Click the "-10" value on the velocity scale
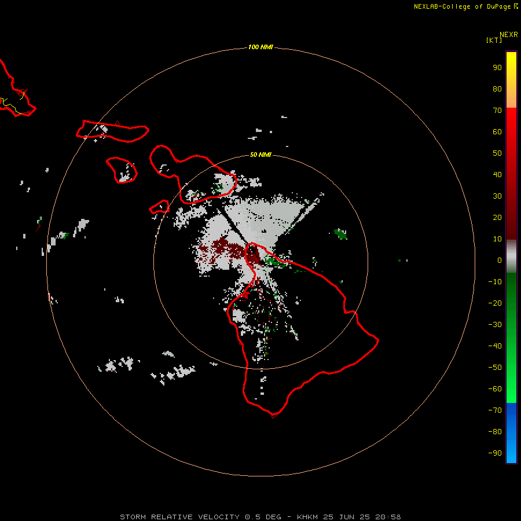Viewport: 521px width, 521px height. click(495, 282)
